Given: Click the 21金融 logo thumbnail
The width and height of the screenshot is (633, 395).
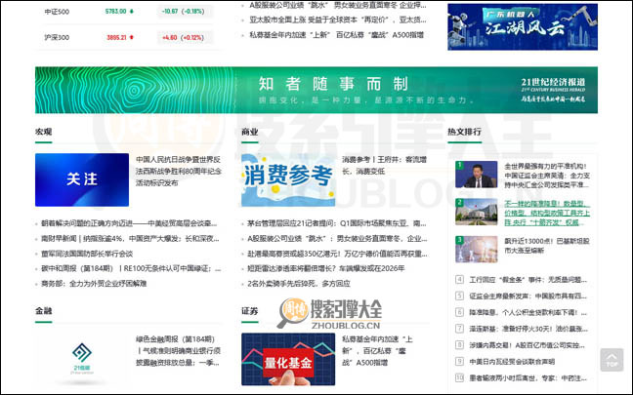Looking at the screenshot, I should click(x=82, y=359).
